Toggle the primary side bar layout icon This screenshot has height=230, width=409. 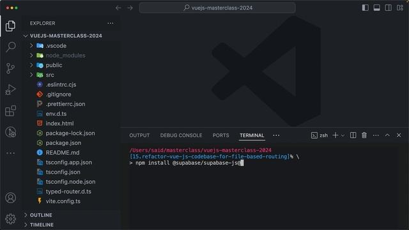tap(365, 8)
